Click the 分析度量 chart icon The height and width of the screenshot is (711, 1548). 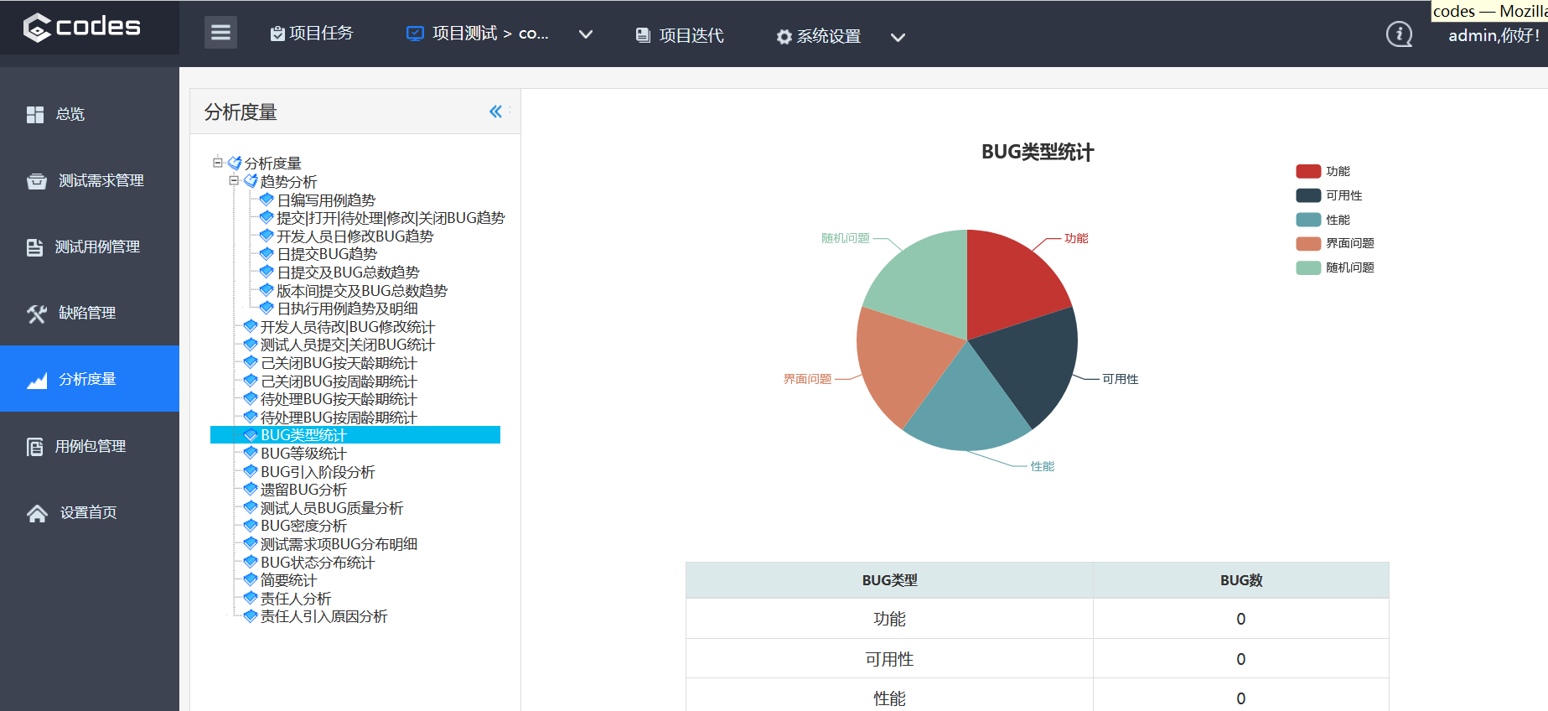click(x=37, y=380)
